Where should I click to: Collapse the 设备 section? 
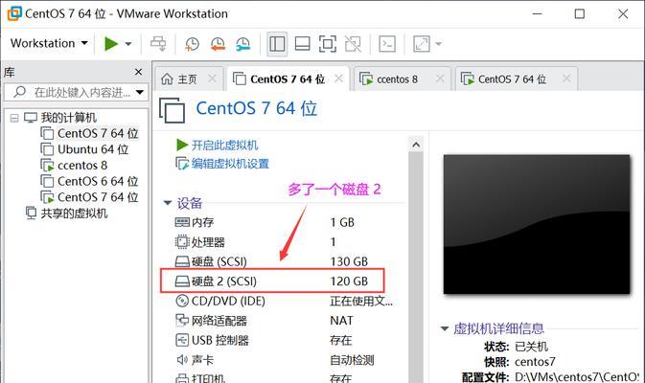coord(168,203)
